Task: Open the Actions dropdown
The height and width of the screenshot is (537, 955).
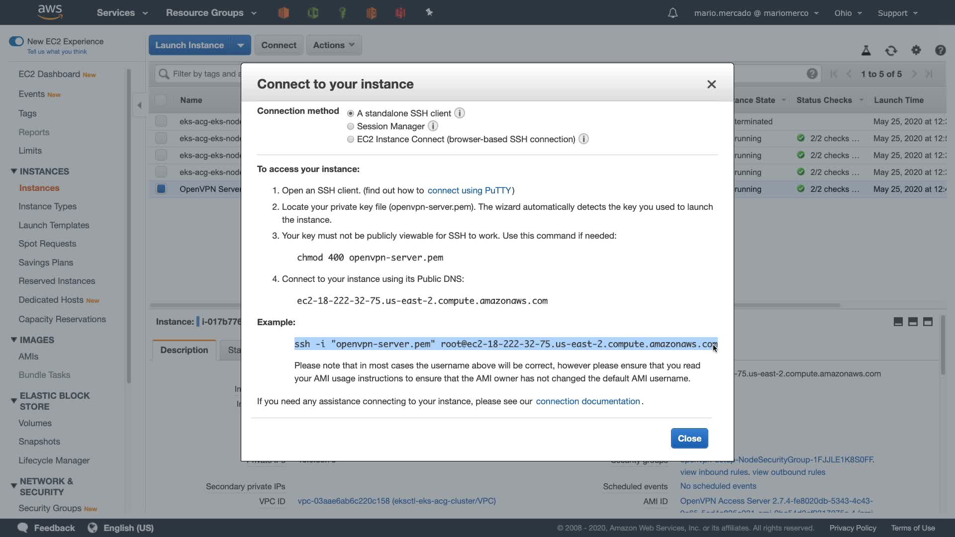Action: (x=334, y=45)
